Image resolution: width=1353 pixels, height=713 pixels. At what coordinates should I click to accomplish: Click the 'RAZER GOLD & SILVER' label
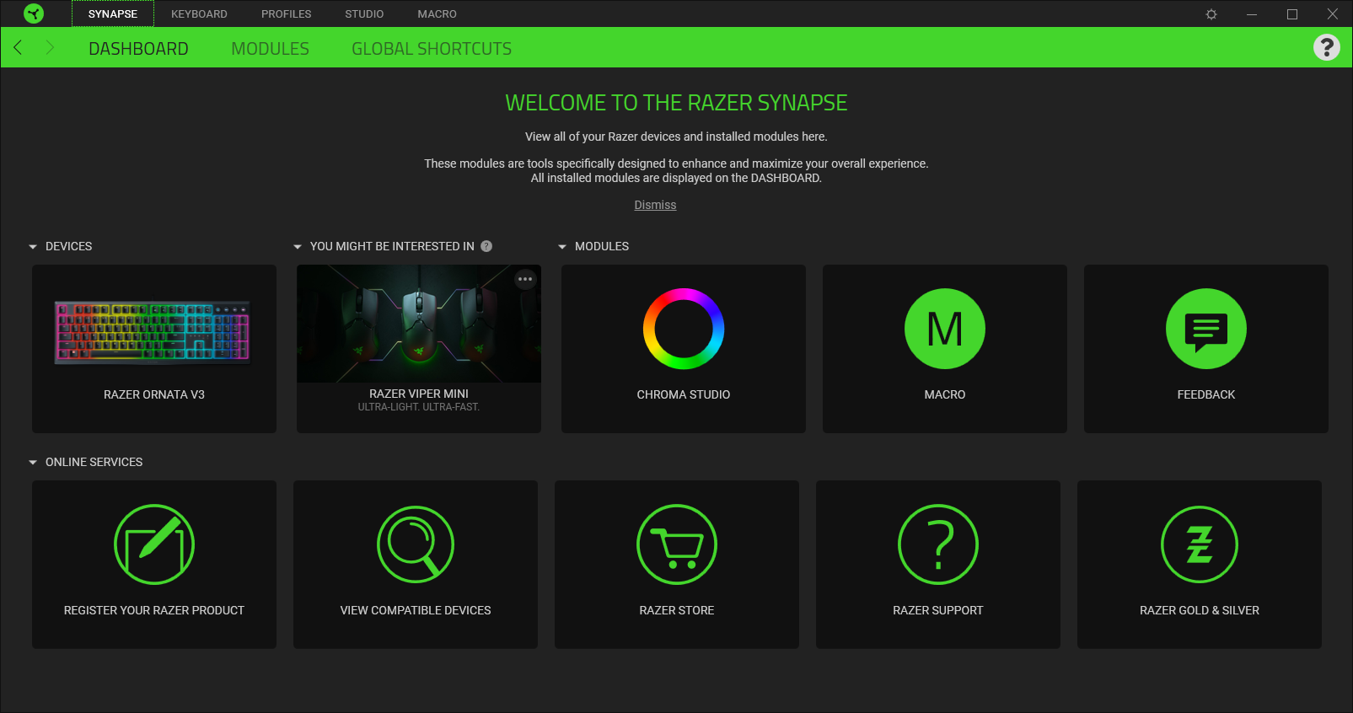(1200, 610)
